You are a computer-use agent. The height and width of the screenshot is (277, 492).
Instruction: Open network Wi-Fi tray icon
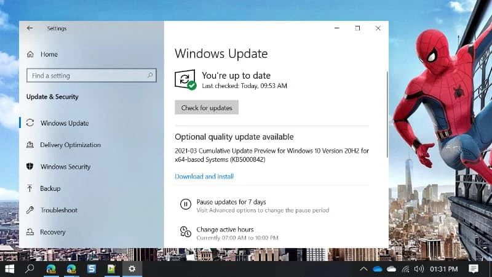click(405, 269)
